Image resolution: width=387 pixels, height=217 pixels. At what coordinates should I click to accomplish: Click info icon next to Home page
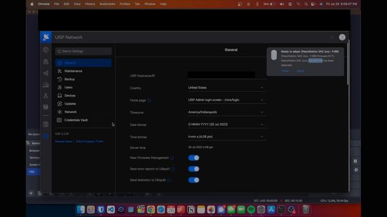[x=149, y=101]
